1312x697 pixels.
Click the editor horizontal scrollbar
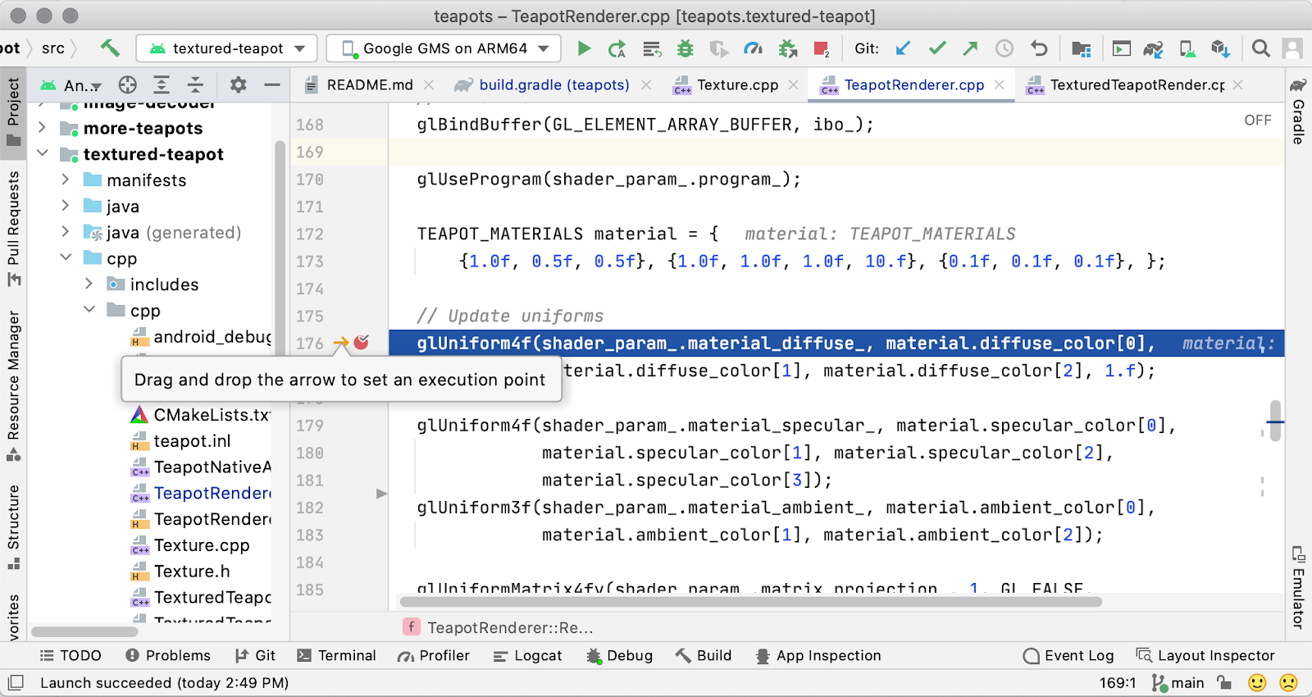coord(750,602)
